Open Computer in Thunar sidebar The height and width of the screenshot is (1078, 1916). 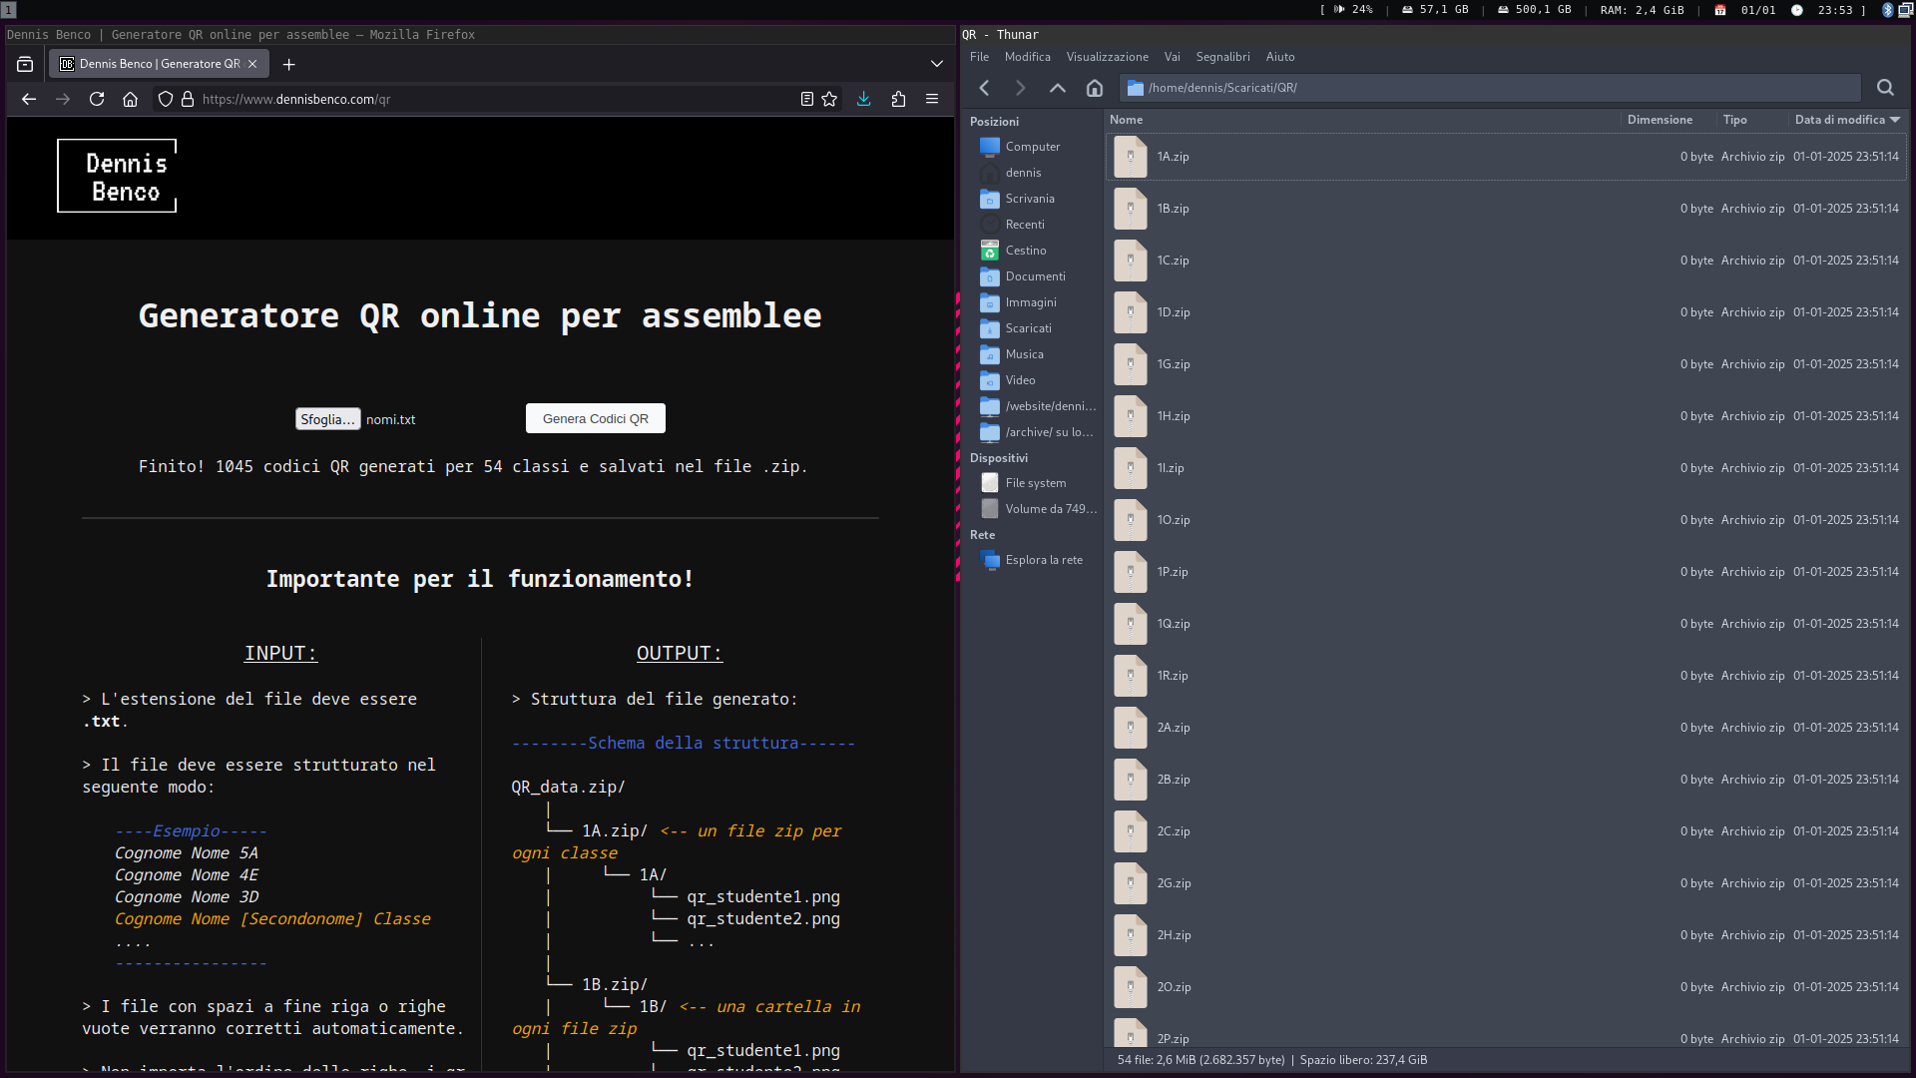pos(1033,147)
